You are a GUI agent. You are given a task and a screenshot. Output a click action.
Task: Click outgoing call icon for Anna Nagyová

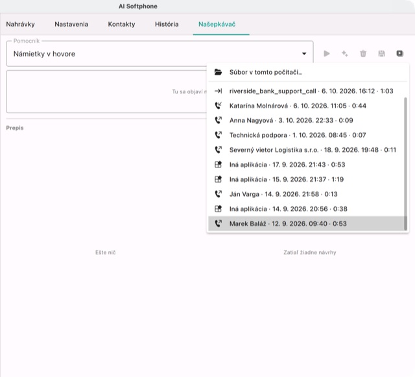pos(218,121)
